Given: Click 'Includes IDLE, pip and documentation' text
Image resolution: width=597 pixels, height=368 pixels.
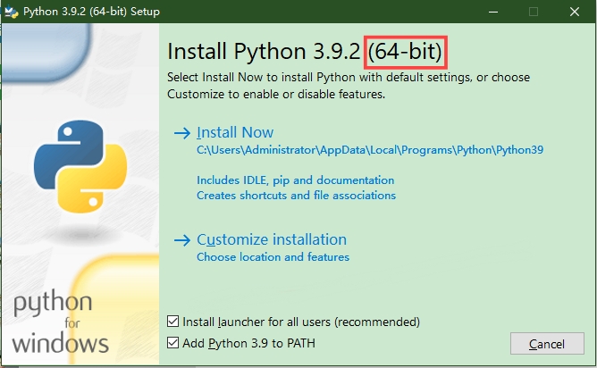Looking at the screenshot, I should (295, 180).
